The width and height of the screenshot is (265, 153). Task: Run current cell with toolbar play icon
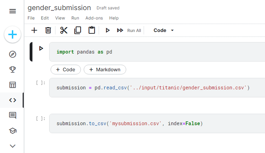[107, 30]
